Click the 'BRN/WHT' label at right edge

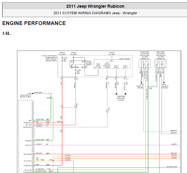174,130
